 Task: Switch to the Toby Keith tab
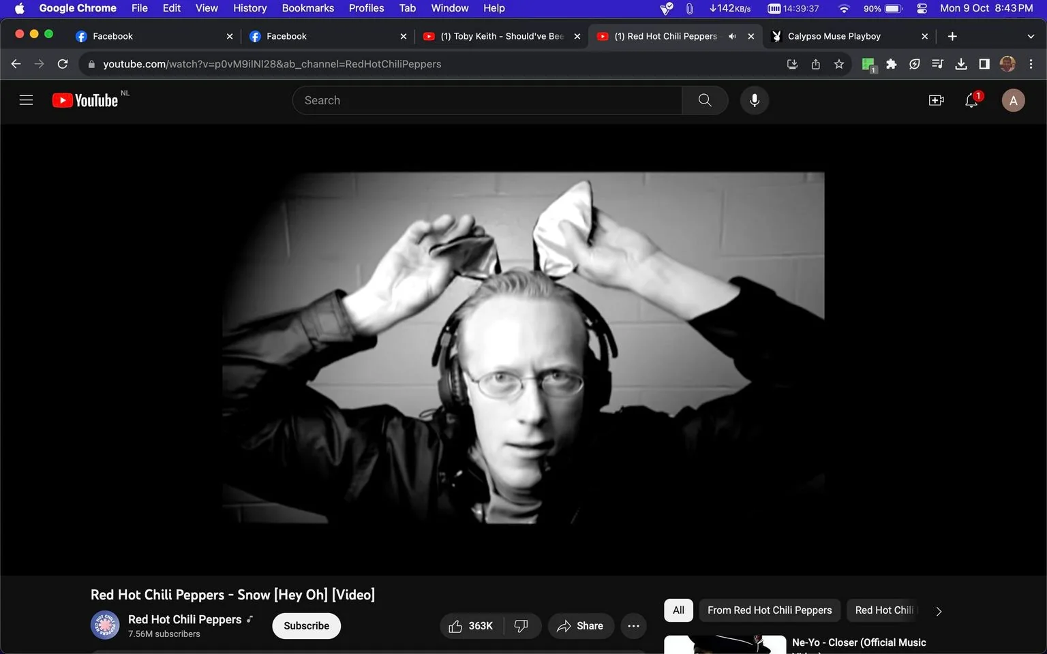tap(501, 36)
